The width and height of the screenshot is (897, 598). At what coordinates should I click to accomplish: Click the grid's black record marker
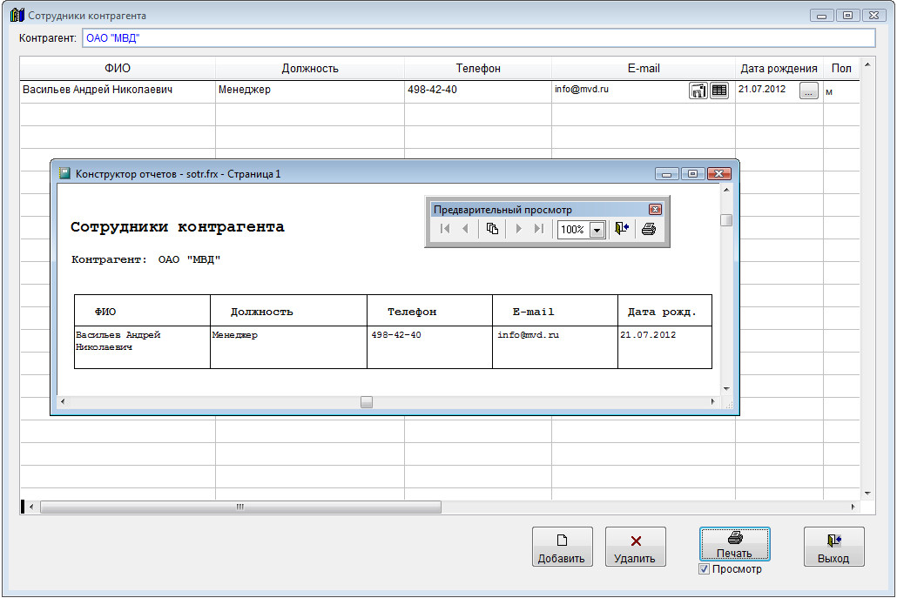(x=23, y=507)
